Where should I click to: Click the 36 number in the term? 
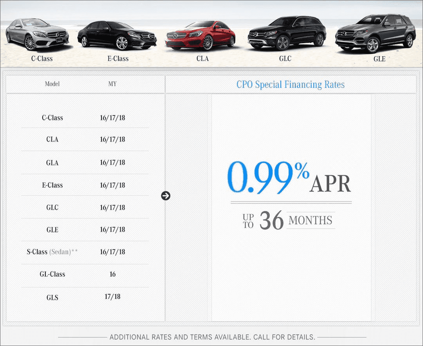pos(271,221)
